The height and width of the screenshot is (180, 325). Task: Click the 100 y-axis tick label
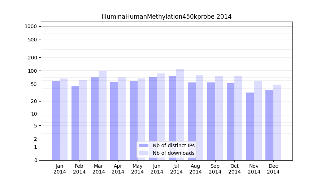(32, 71)
